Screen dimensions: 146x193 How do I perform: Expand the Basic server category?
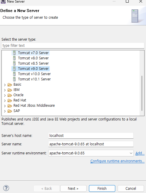click(5, 85)
